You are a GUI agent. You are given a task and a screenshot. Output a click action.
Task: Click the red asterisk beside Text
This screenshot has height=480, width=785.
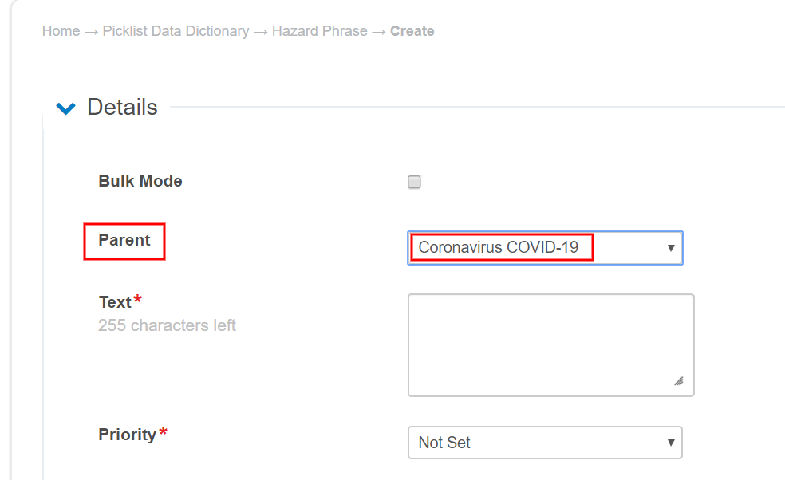click(x=138, y=300)
